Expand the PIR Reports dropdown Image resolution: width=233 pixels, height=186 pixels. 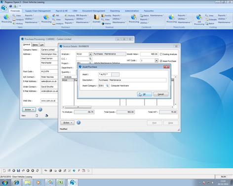pos(82,15)
